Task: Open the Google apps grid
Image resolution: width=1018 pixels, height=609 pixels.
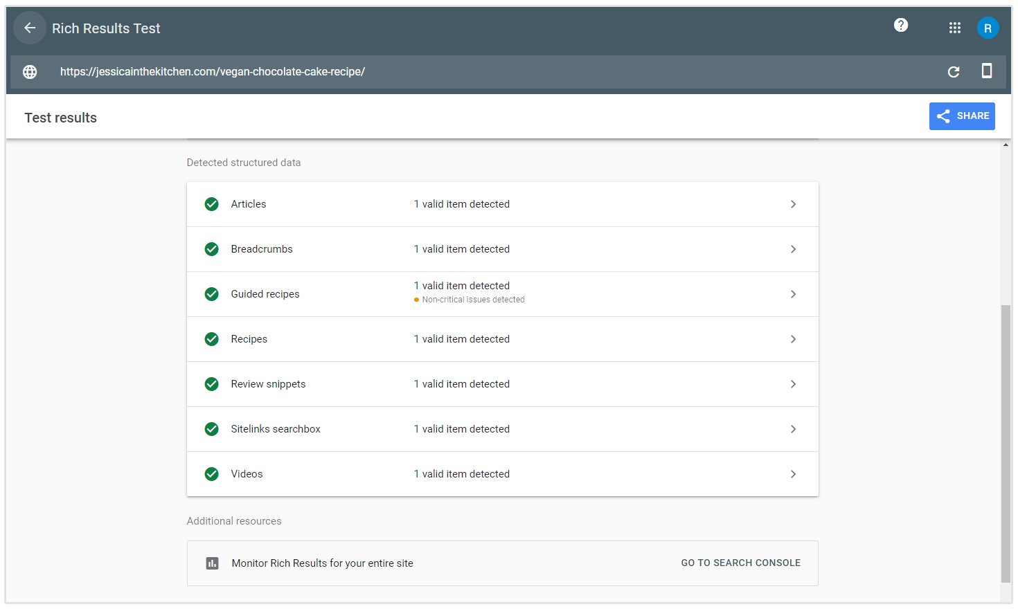Action: pyautogui.click(x=954, y=28)
